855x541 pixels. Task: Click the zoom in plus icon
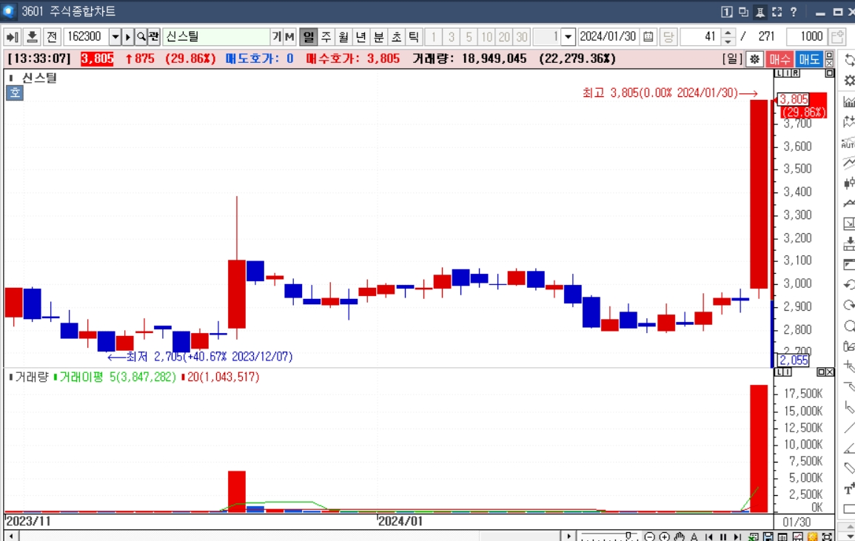tap(664, 537)
